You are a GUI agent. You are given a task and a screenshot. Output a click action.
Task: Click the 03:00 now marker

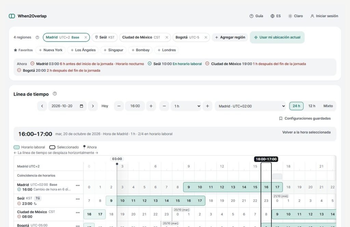(x=117, y=159)
